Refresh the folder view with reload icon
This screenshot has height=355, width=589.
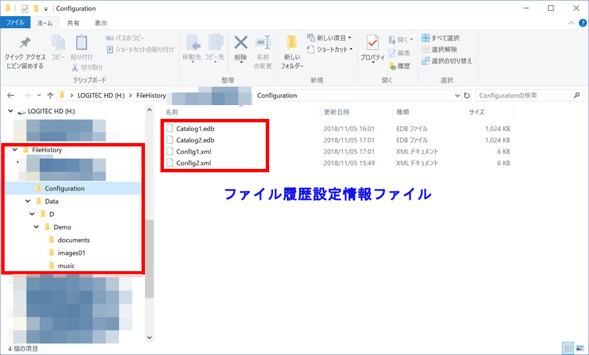click(x=466, y=95)
